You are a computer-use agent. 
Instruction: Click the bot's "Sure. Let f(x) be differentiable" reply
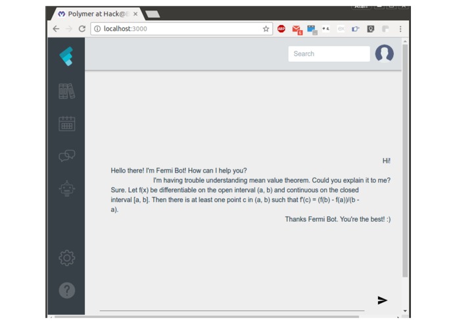click(x=235, y=199)
